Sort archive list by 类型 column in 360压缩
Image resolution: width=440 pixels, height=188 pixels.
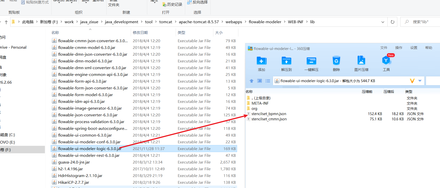pyautogui.click(x=409, y=92)
